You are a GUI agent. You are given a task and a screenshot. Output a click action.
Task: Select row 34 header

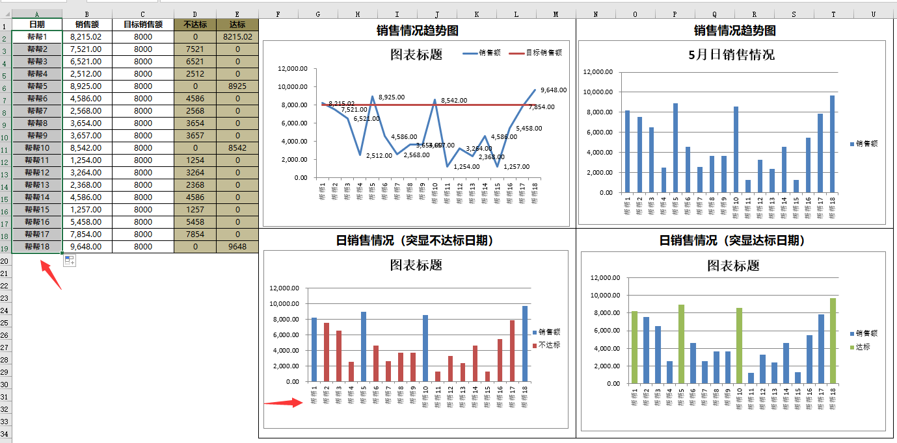[x=6, y=433]
